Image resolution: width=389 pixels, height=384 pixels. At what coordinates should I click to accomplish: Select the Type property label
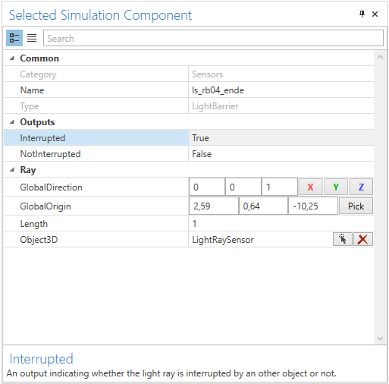(x=30, y=106)
